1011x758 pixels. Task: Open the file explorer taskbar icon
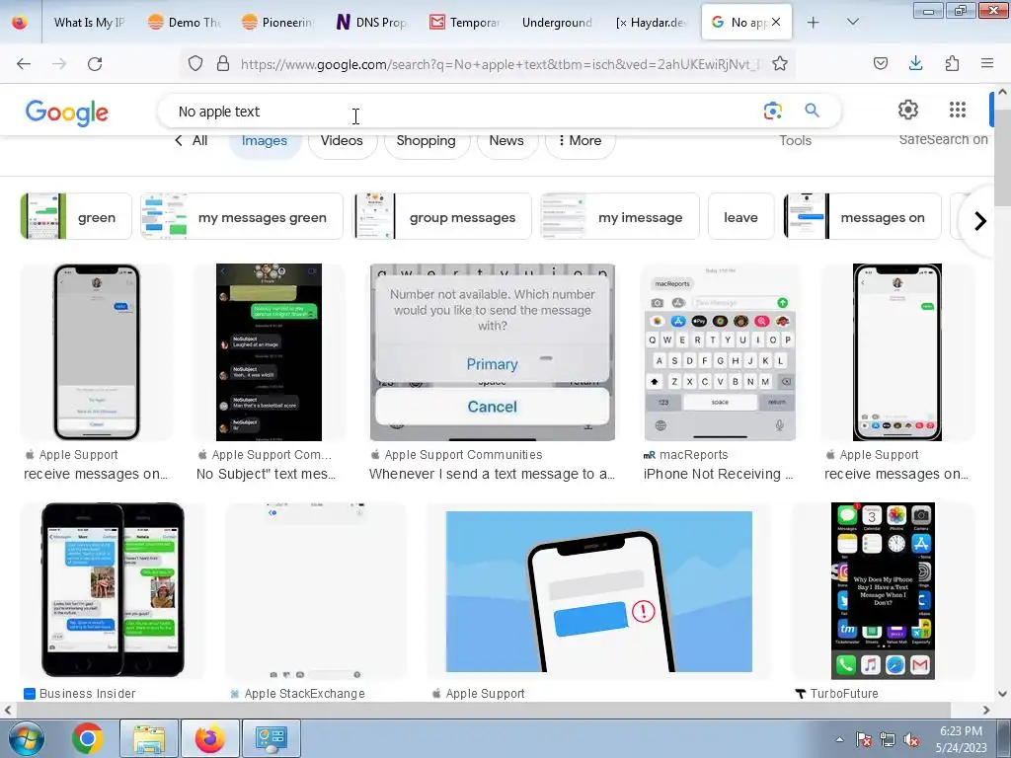click(148, 738)
